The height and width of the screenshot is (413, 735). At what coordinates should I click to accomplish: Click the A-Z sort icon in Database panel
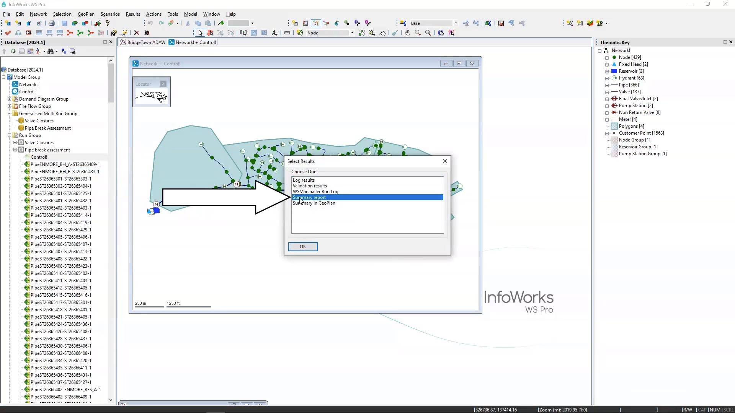[38, 51]
